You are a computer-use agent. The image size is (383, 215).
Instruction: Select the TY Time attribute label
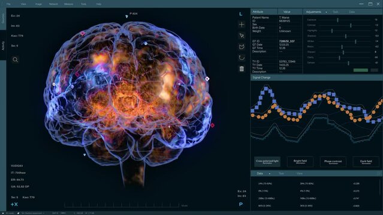(x=257, y=69)
